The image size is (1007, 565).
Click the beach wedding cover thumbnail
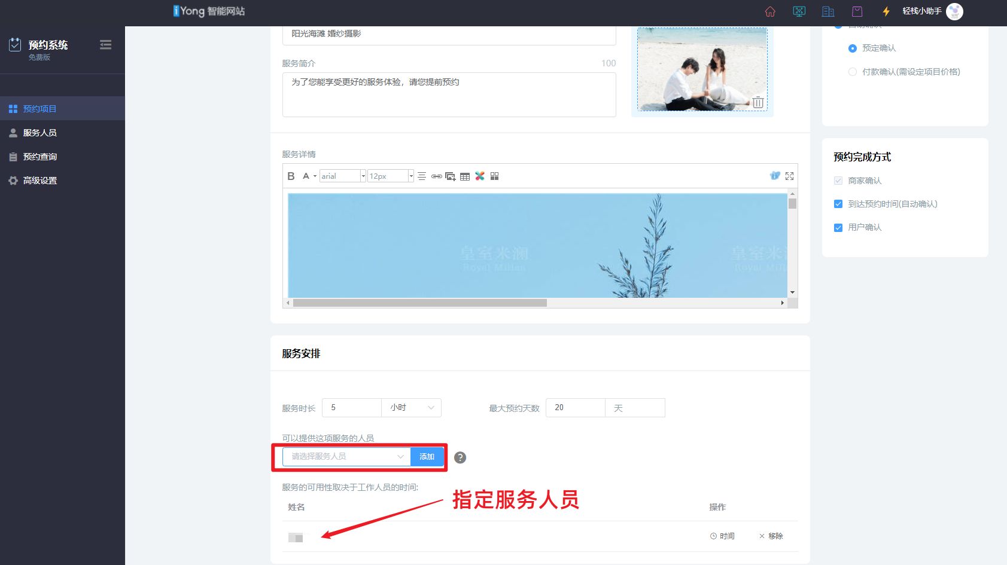702,69
